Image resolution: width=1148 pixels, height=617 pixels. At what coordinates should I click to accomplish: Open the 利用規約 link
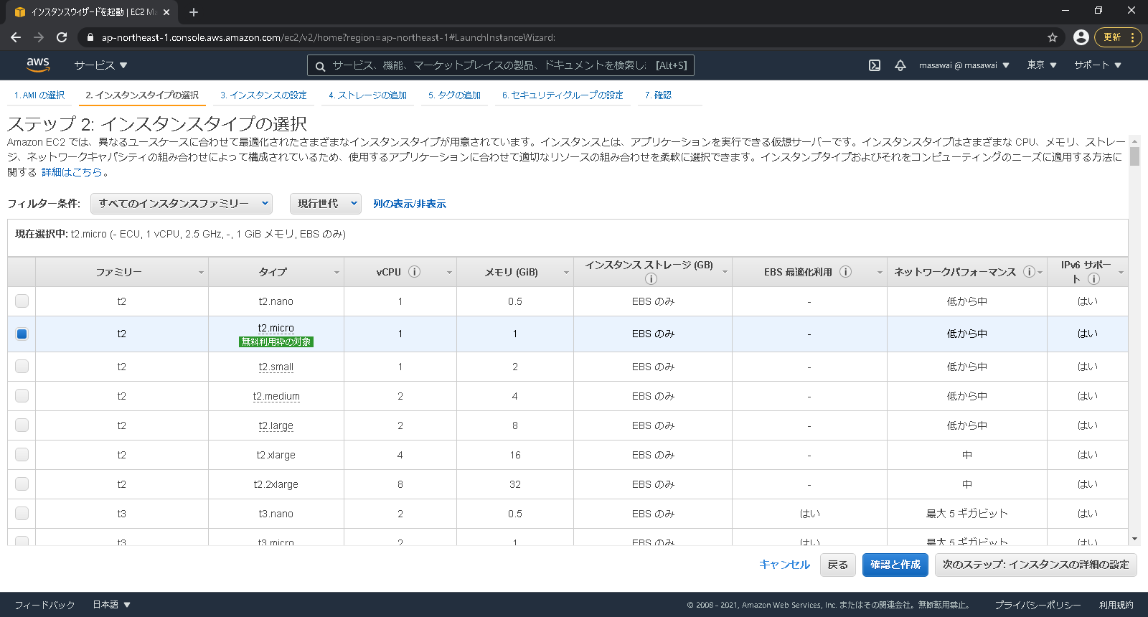click(1116, 605)
